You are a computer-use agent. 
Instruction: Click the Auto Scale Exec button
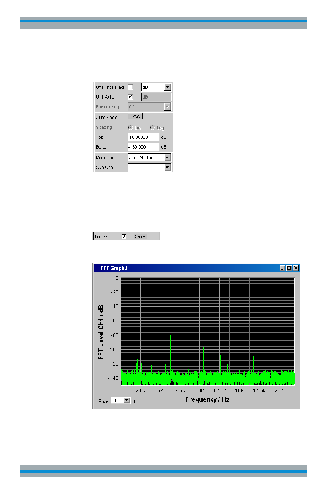click(135, 116)
